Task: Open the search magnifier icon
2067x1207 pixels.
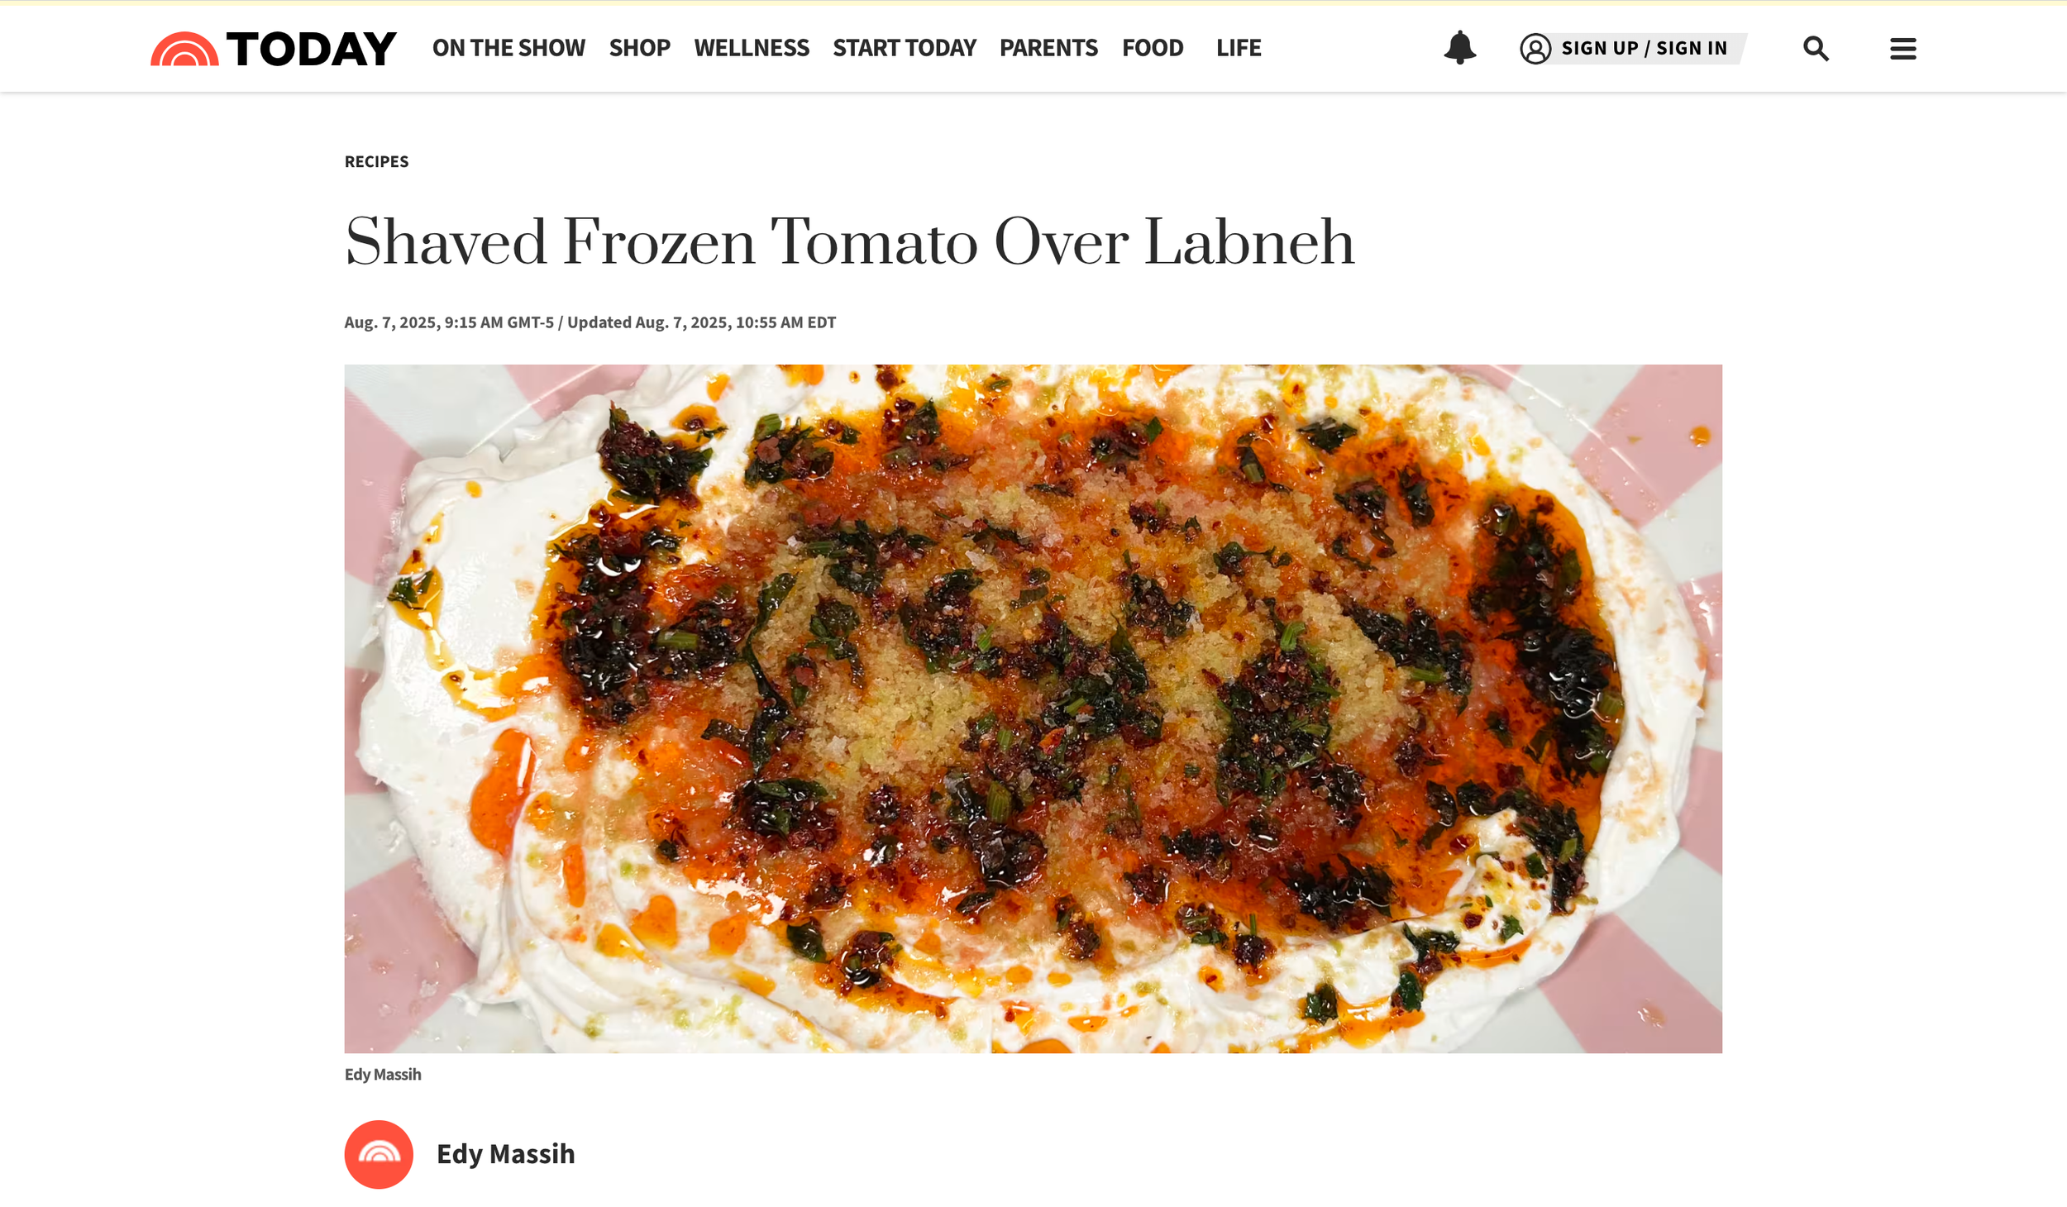Action: click(x=1816, y=49)
